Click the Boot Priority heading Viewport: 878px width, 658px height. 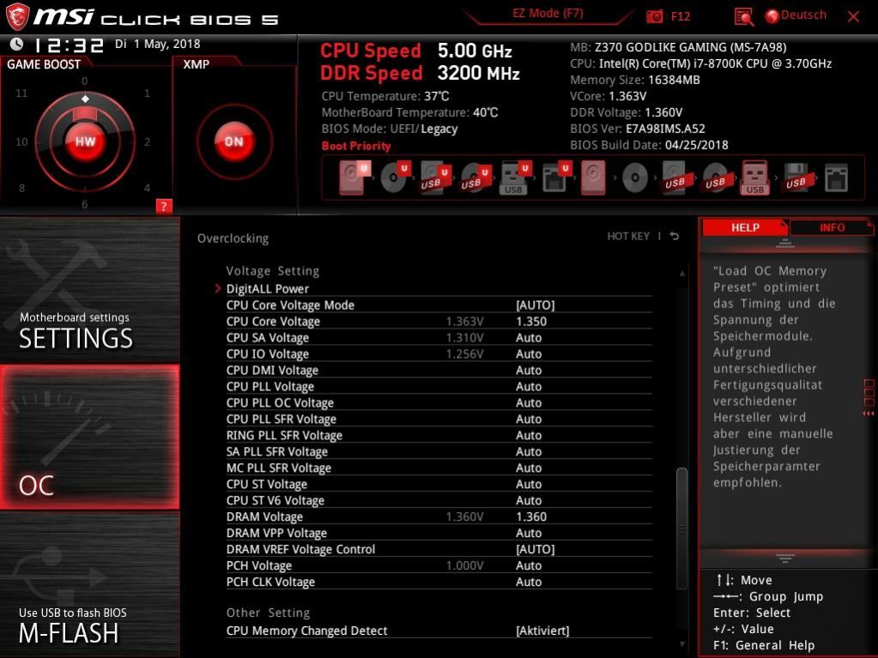356,146
